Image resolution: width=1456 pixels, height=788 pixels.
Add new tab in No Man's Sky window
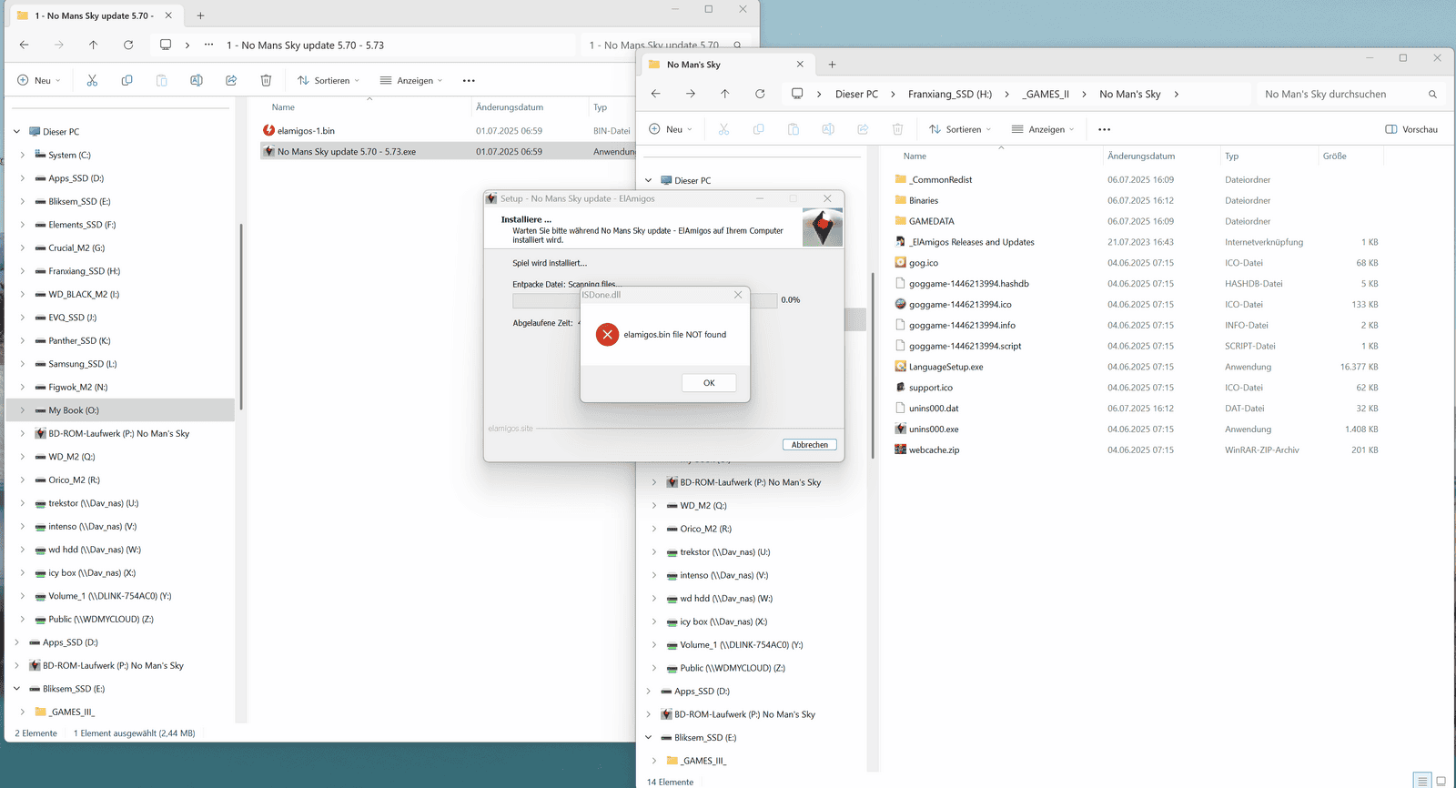tap(832, 65)
